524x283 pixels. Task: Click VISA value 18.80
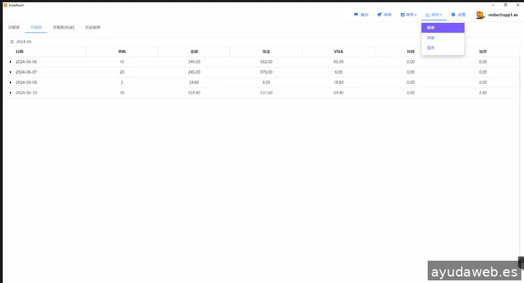339,82
